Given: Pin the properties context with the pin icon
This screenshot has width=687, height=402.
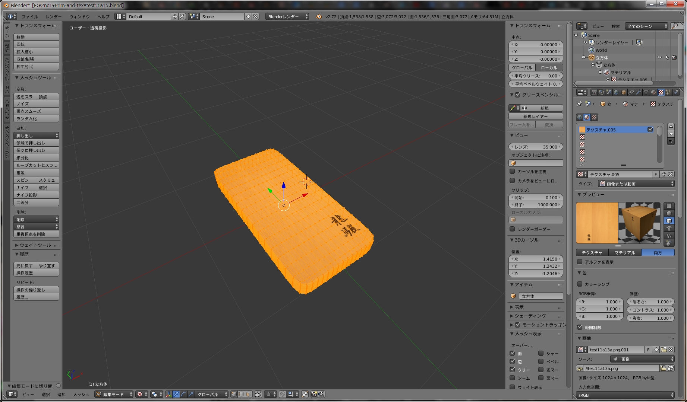Looking at the screenshot, I should [579, 104].
